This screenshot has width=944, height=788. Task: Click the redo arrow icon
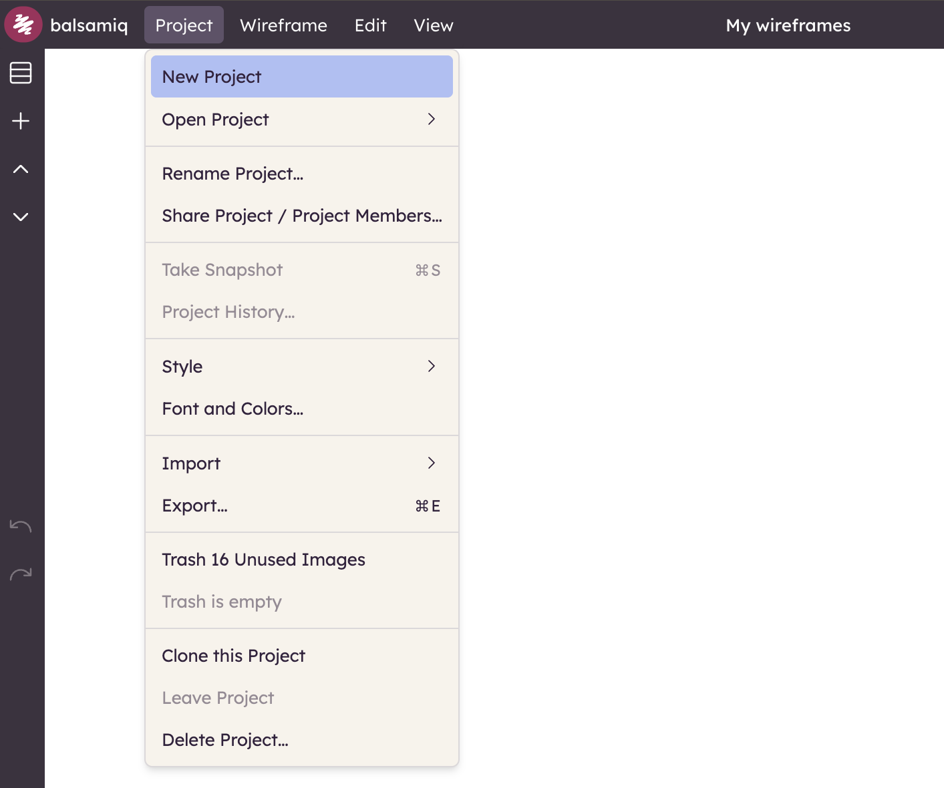(x=21, y=574)
